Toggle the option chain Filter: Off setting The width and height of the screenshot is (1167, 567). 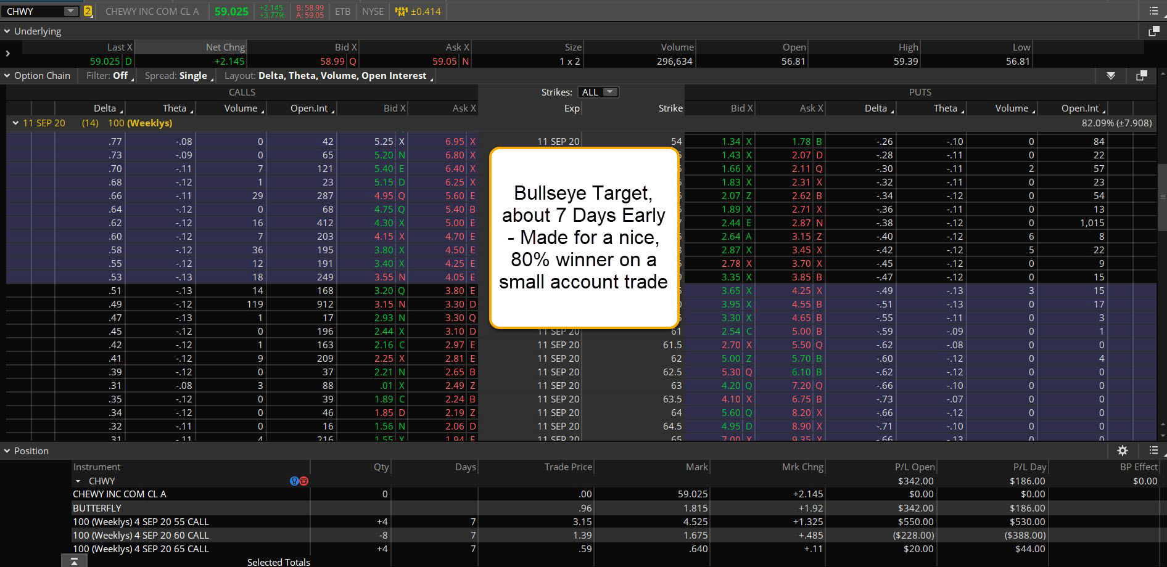109,75
